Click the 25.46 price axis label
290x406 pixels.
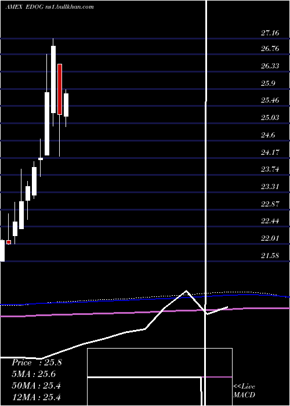coord(270,100)
